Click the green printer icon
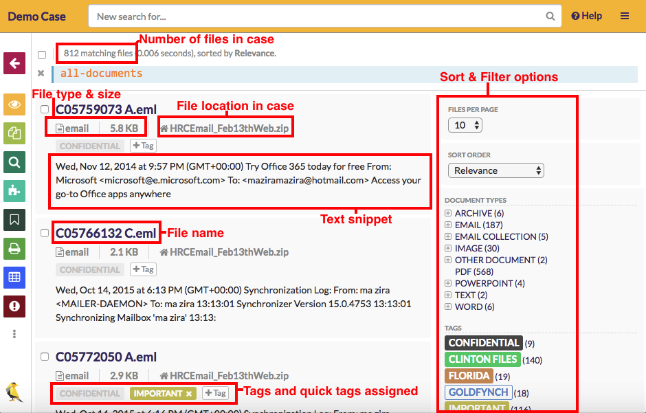This screenshot has width=646, height=413. click(x=14, y=249)
